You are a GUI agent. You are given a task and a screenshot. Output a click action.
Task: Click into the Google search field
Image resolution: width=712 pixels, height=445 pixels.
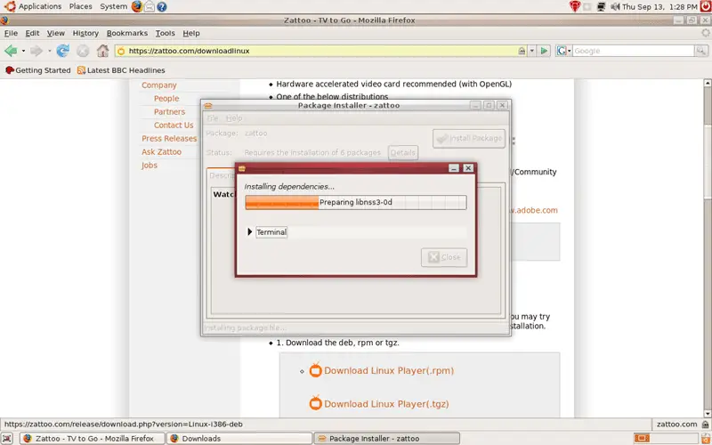633,51
